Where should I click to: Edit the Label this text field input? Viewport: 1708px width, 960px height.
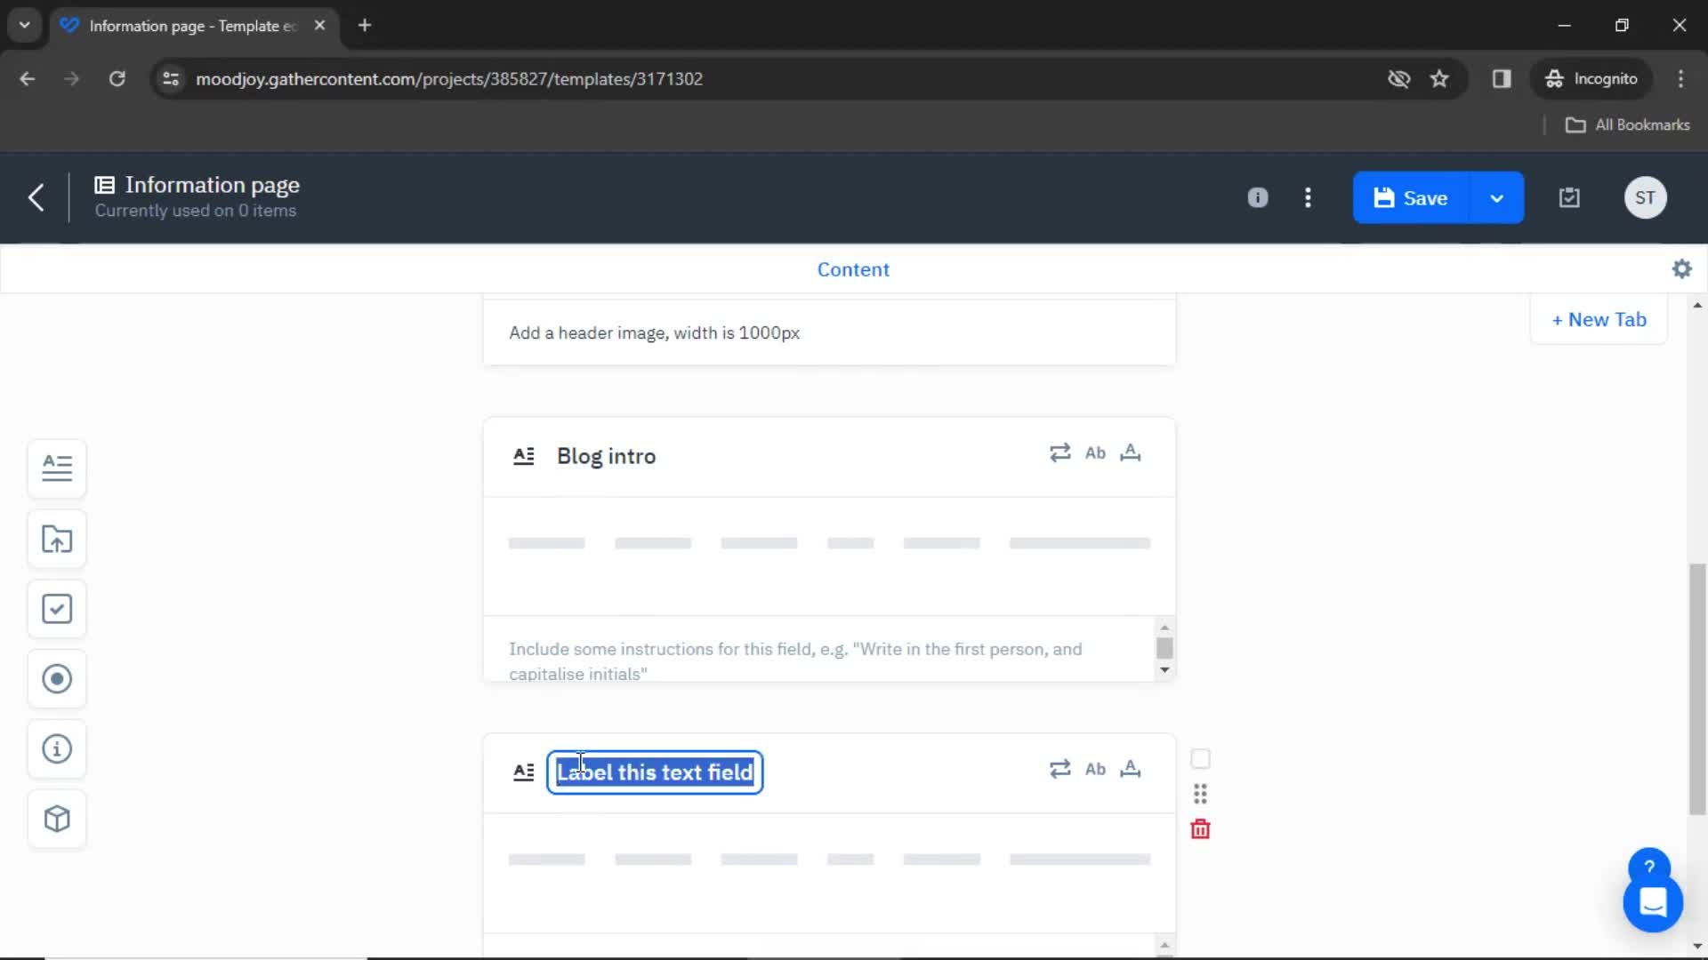[655, 772]
